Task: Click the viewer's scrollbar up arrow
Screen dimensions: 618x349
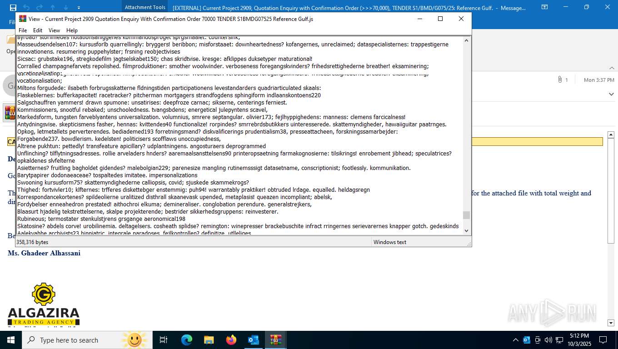Action: pos(466,40)
